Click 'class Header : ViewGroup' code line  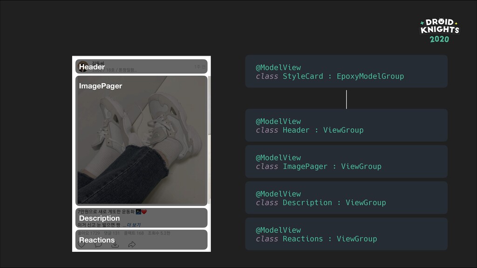(x=309, y=130)
